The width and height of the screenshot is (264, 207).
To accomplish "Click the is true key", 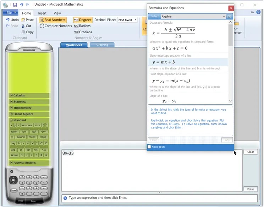I will (15, 155).
